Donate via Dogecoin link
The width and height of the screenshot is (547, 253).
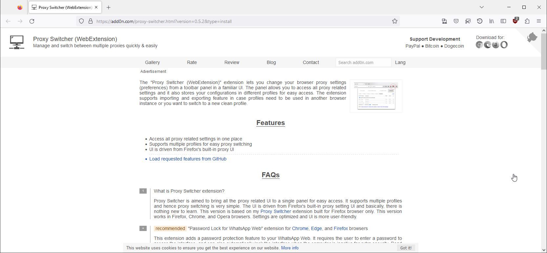454,46
